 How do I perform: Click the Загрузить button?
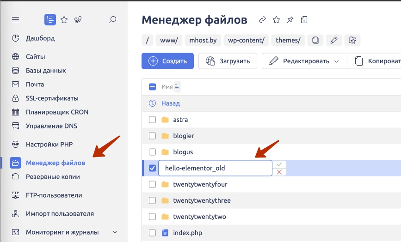point(228,61)
